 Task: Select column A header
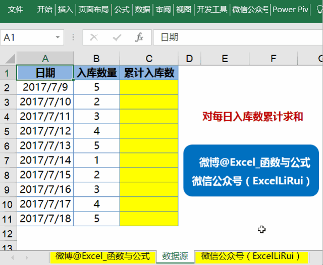tap(45, 59)
